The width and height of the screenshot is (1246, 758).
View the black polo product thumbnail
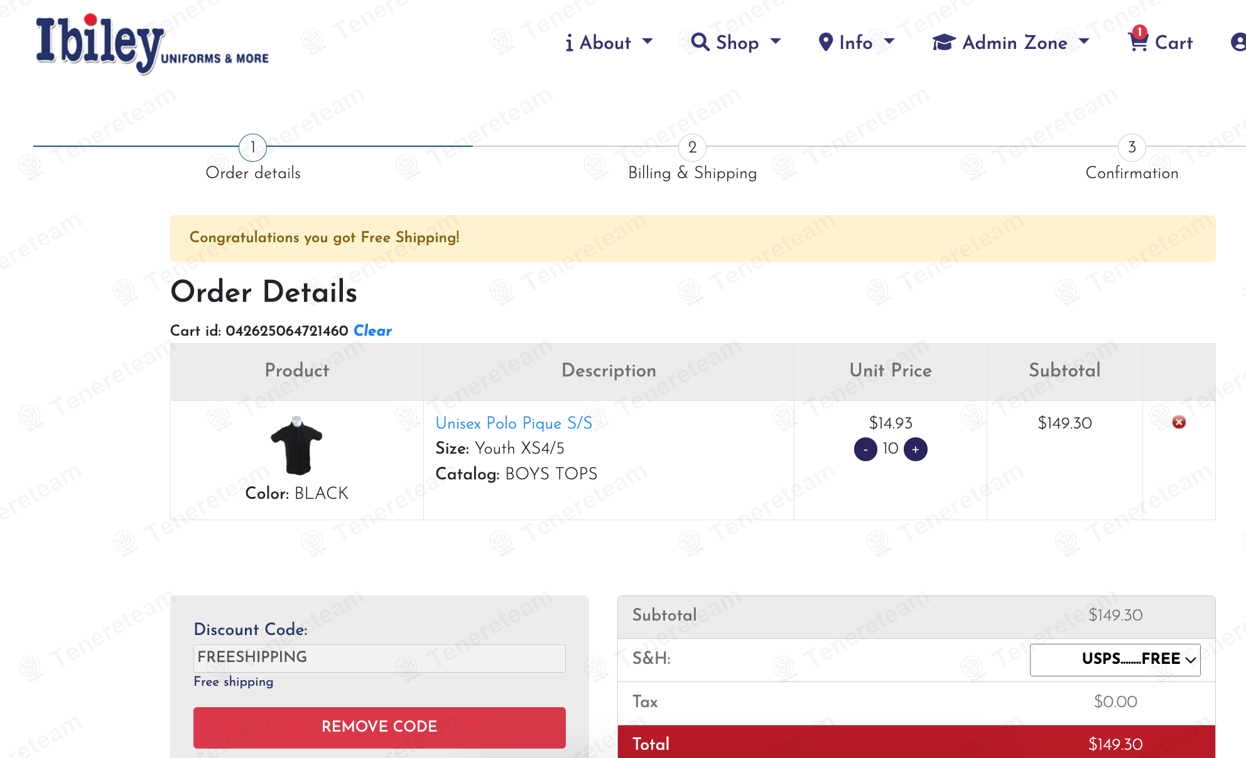point(295,447)
